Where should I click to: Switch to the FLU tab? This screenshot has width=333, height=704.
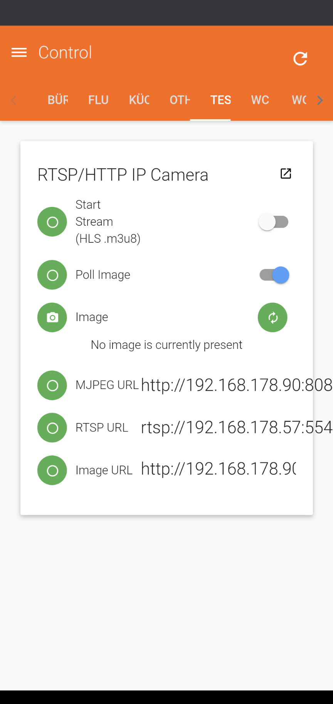(98, 100)
